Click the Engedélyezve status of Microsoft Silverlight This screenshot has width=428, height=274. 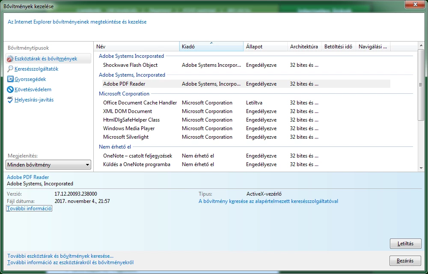point(261,137)
